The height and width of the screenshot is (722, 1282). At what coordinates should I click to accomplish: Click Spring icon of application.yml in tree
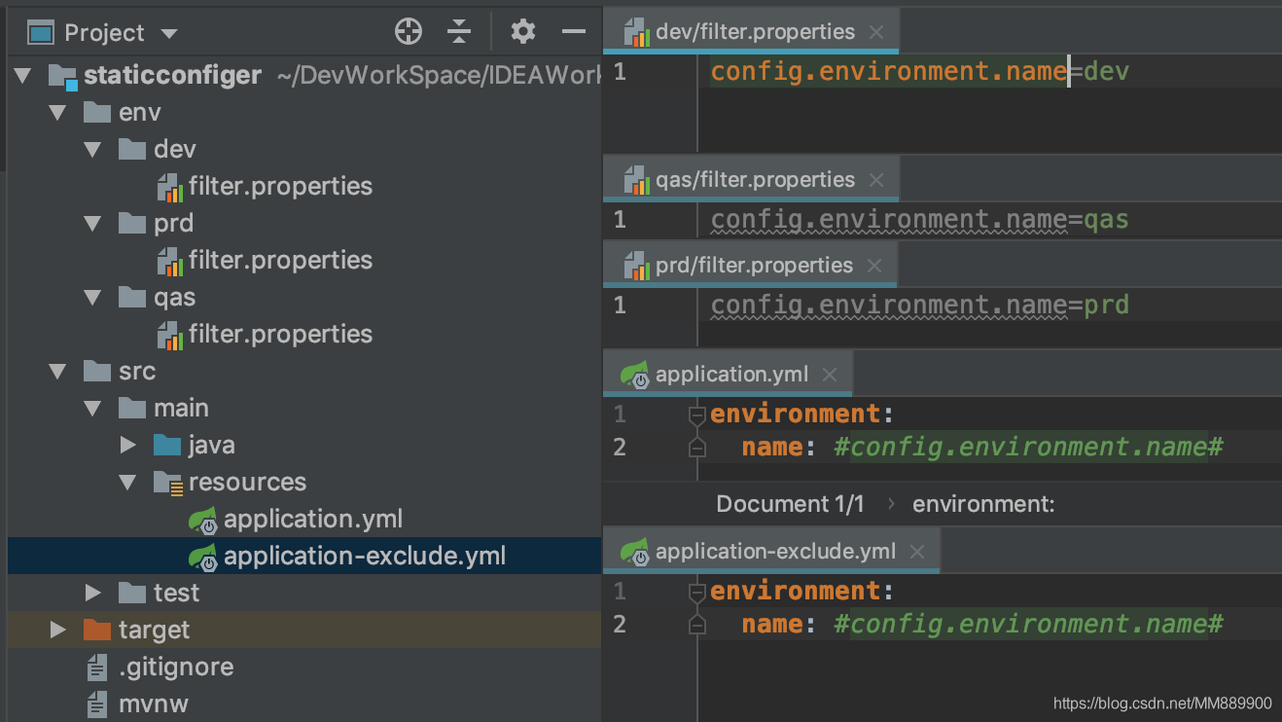click(203, 521)
